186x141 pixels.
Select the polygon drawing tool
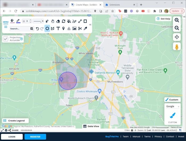[53, 29]
